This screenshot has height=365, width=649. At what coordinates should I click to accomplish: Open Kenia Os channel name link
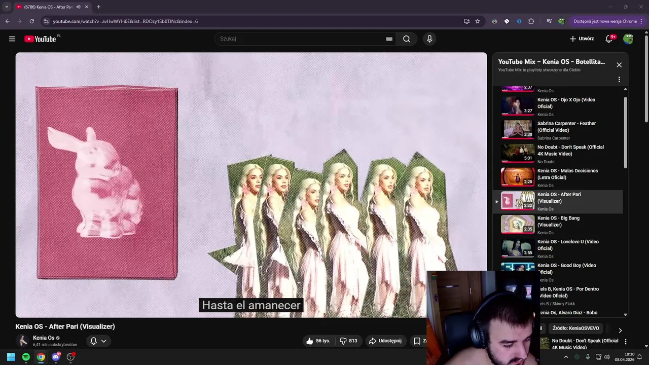[x=44, y=338]
